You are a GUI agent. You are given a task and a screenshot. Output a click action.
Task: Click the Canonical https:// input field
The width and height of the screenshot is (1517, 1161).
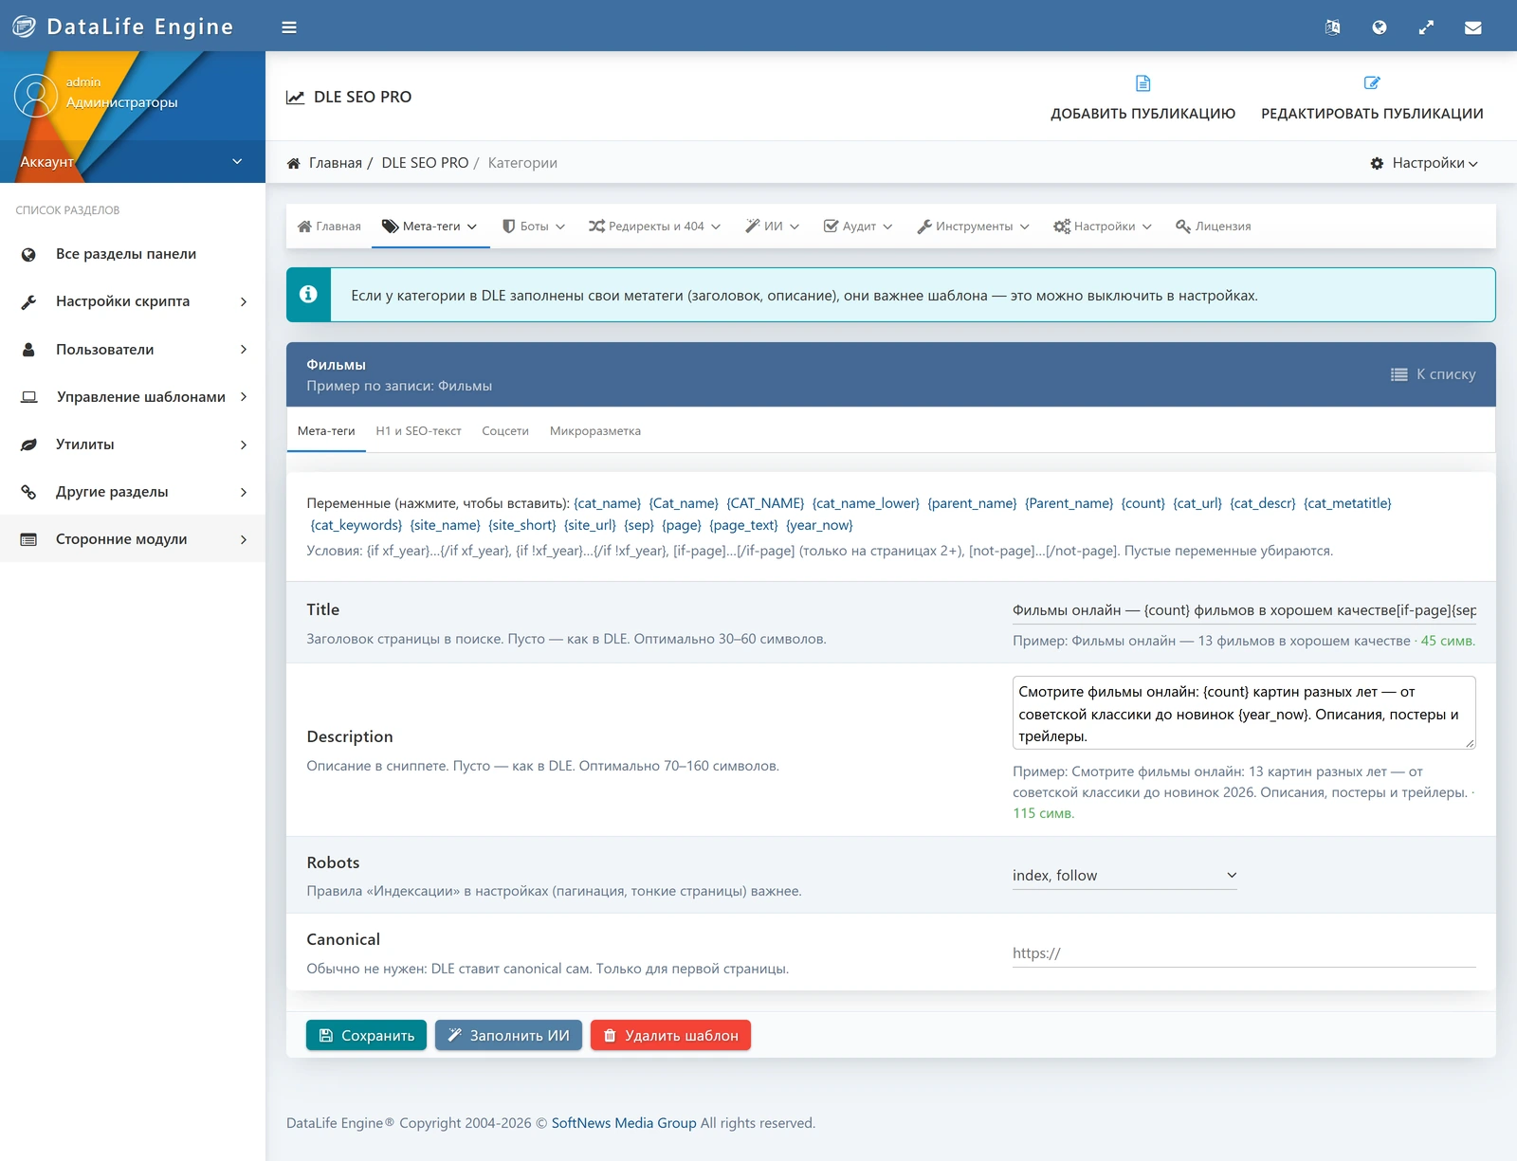(x=1244, y=953)
